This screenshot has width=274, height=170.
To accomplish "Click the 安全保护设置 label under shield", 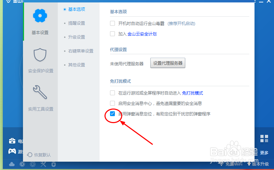I will [x=40, y=71].
